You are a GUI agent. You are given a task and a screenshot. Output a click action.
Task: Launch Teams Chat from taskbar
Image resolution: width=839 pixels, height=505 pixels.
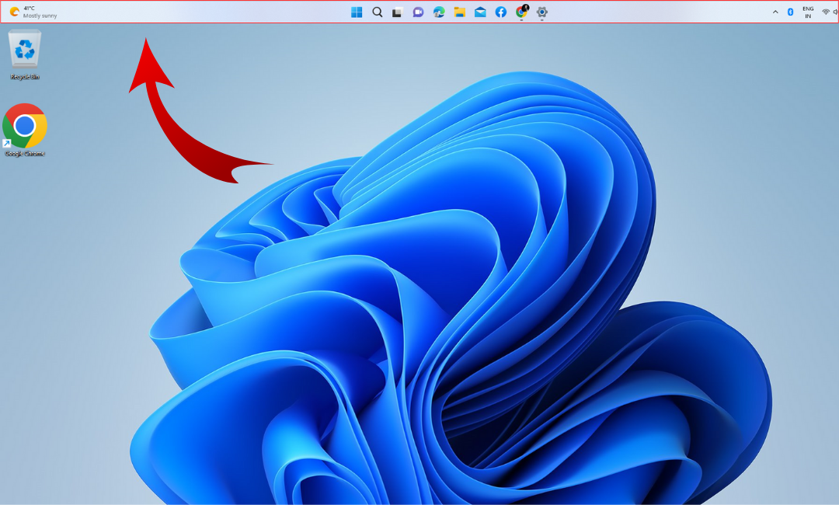(418, 12)
